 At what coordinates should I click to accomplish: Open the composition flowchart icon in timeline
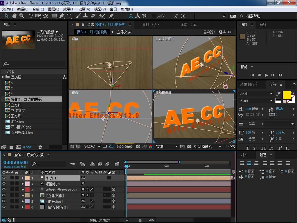(72, 164)
